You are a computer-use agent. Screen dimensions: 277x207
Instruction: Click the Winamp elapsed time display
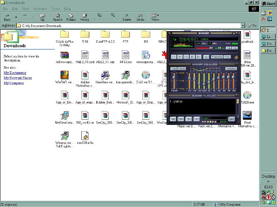(187, 40)
